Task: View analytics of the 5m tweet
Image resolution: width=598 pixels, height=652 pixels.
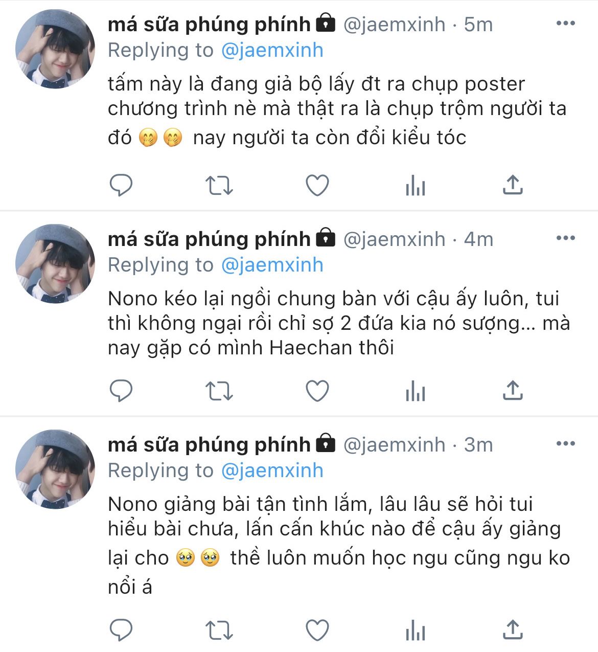Action: point(415,186)
